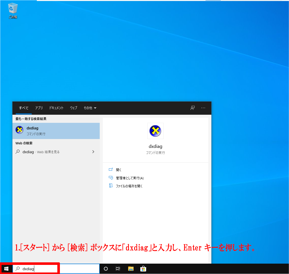The width and height of the screenshot is (289, 274).
Task: Click the large dxdiag icon in preview pane
Action: (155, 131)
